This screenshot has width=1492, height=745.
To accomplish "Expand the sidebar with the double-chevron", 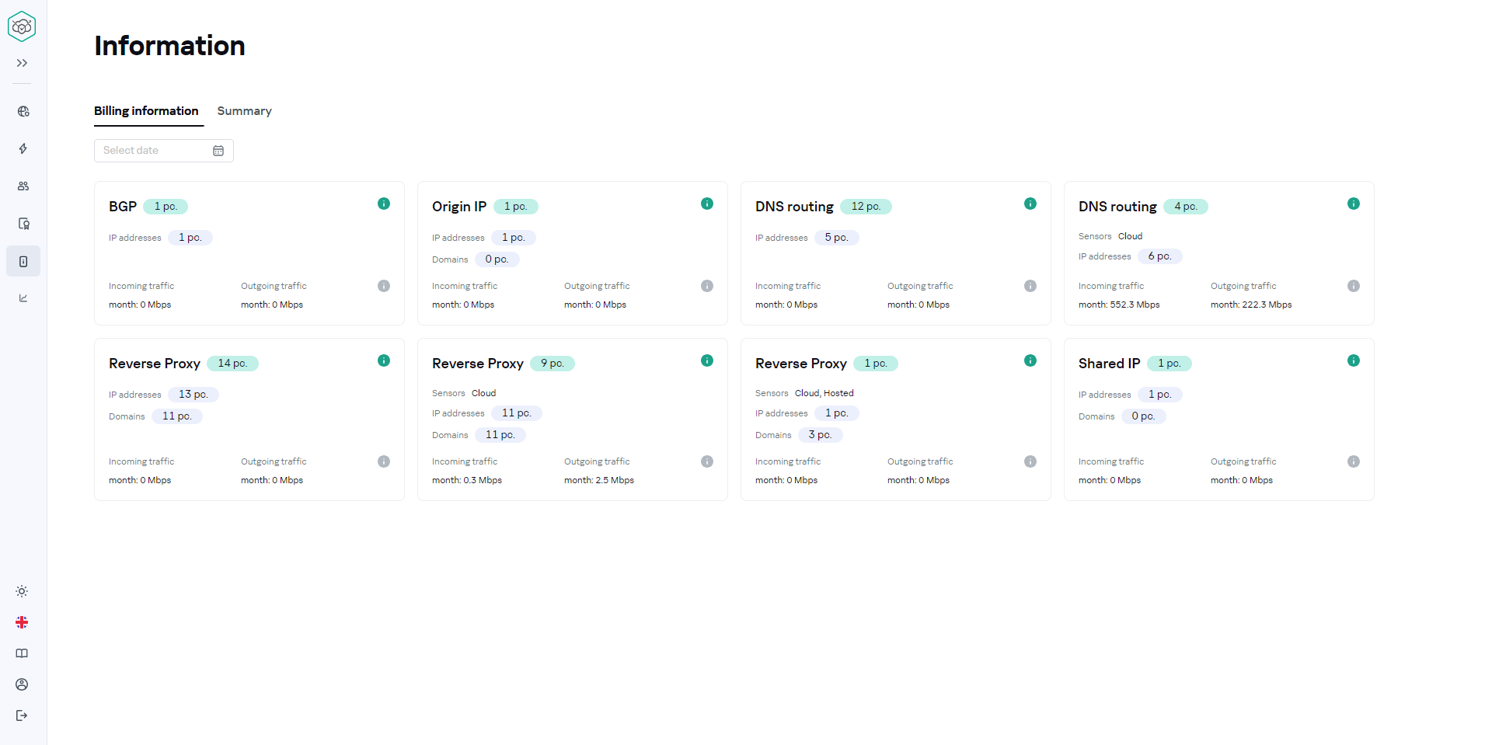I will click(x=23, y=63).
